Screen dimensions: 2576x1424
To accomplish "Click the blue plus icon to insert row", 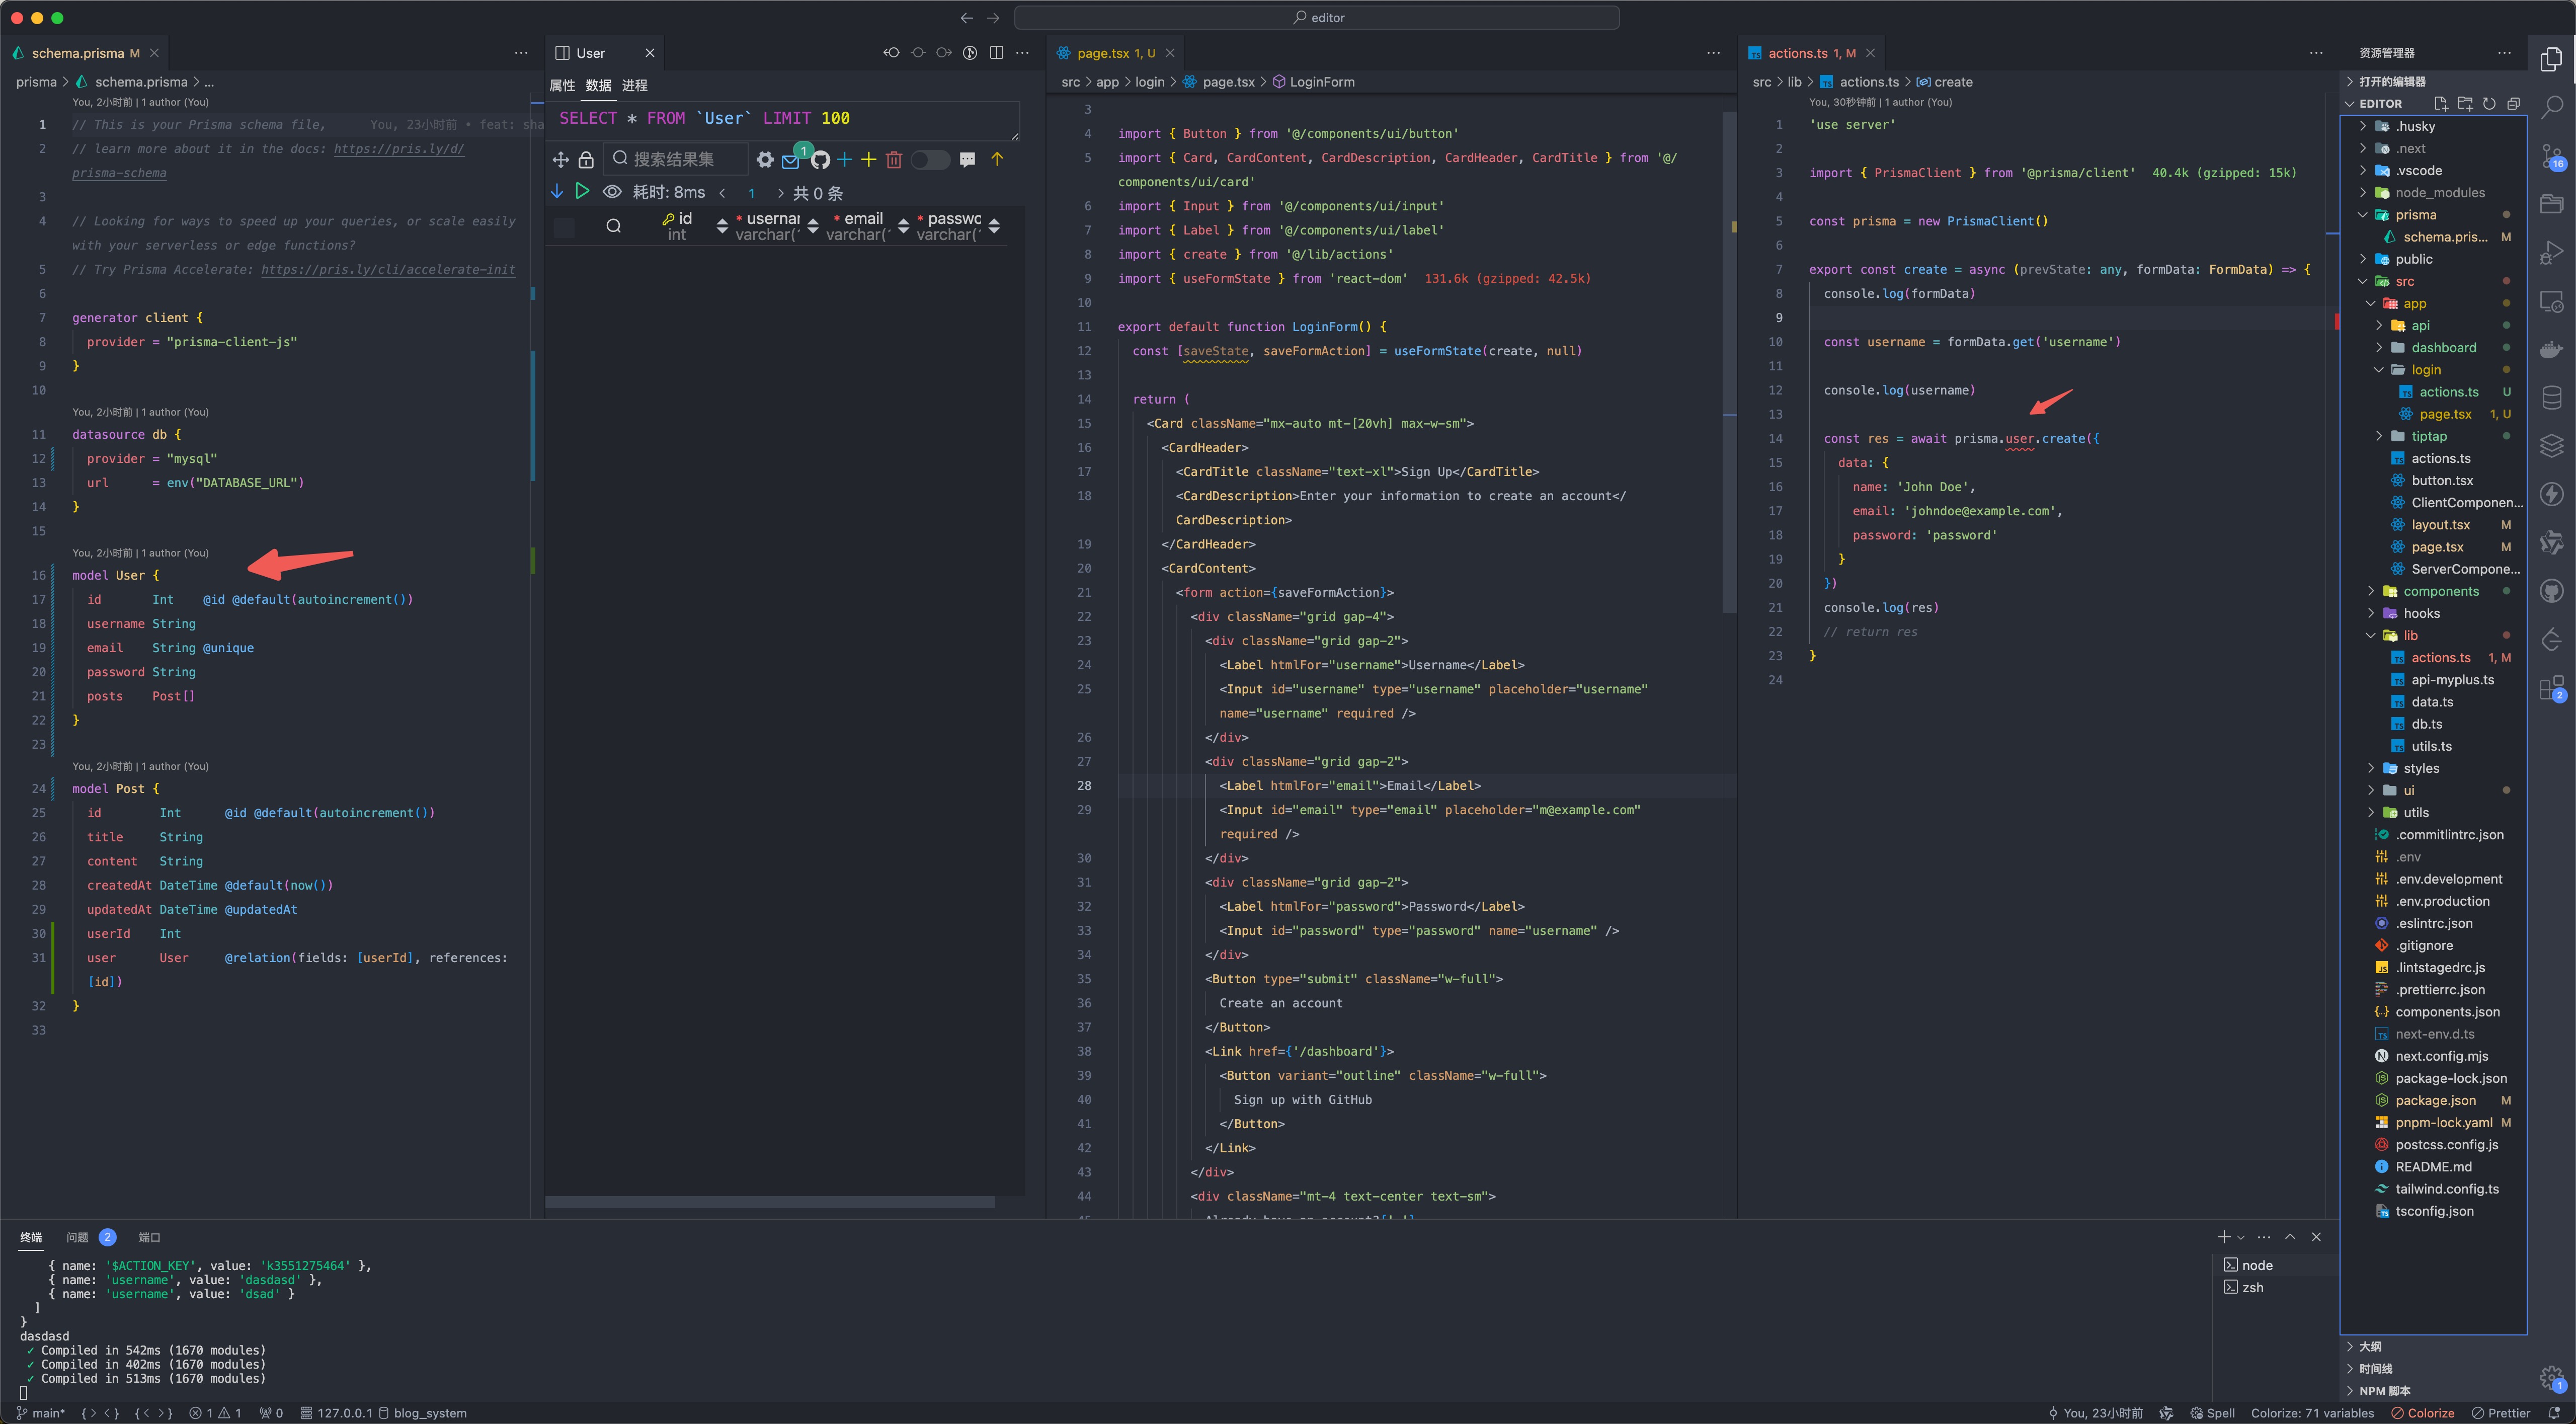I will 845,159.
